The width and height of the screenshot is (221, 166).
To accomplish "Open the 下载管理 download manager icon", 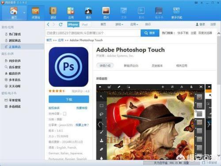I will pyautogui.click(x=204, y=162).
